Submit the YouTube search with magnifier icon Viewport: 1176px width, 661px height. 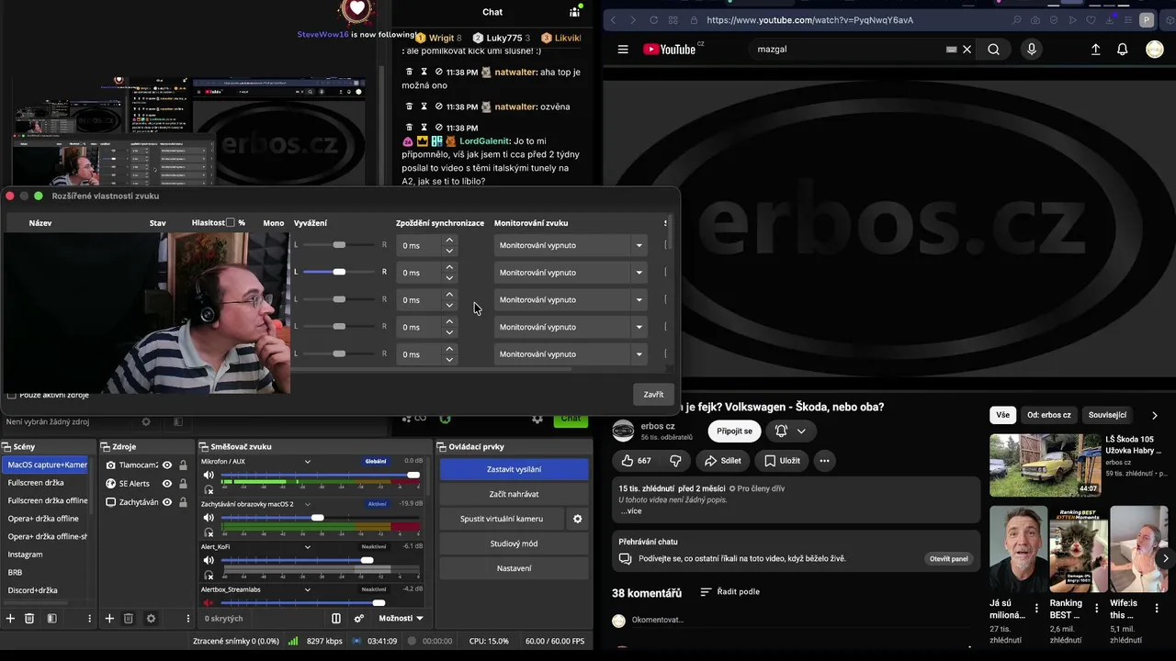point(993,50)
